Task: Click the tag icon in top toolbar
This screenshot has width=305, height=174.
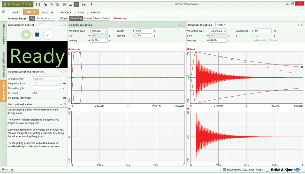Action: click(x=51, y=4)
